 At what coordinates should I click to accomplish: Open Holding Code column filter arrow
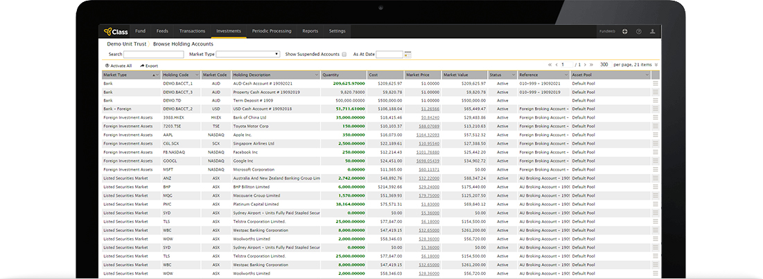(x=197, y=75)
